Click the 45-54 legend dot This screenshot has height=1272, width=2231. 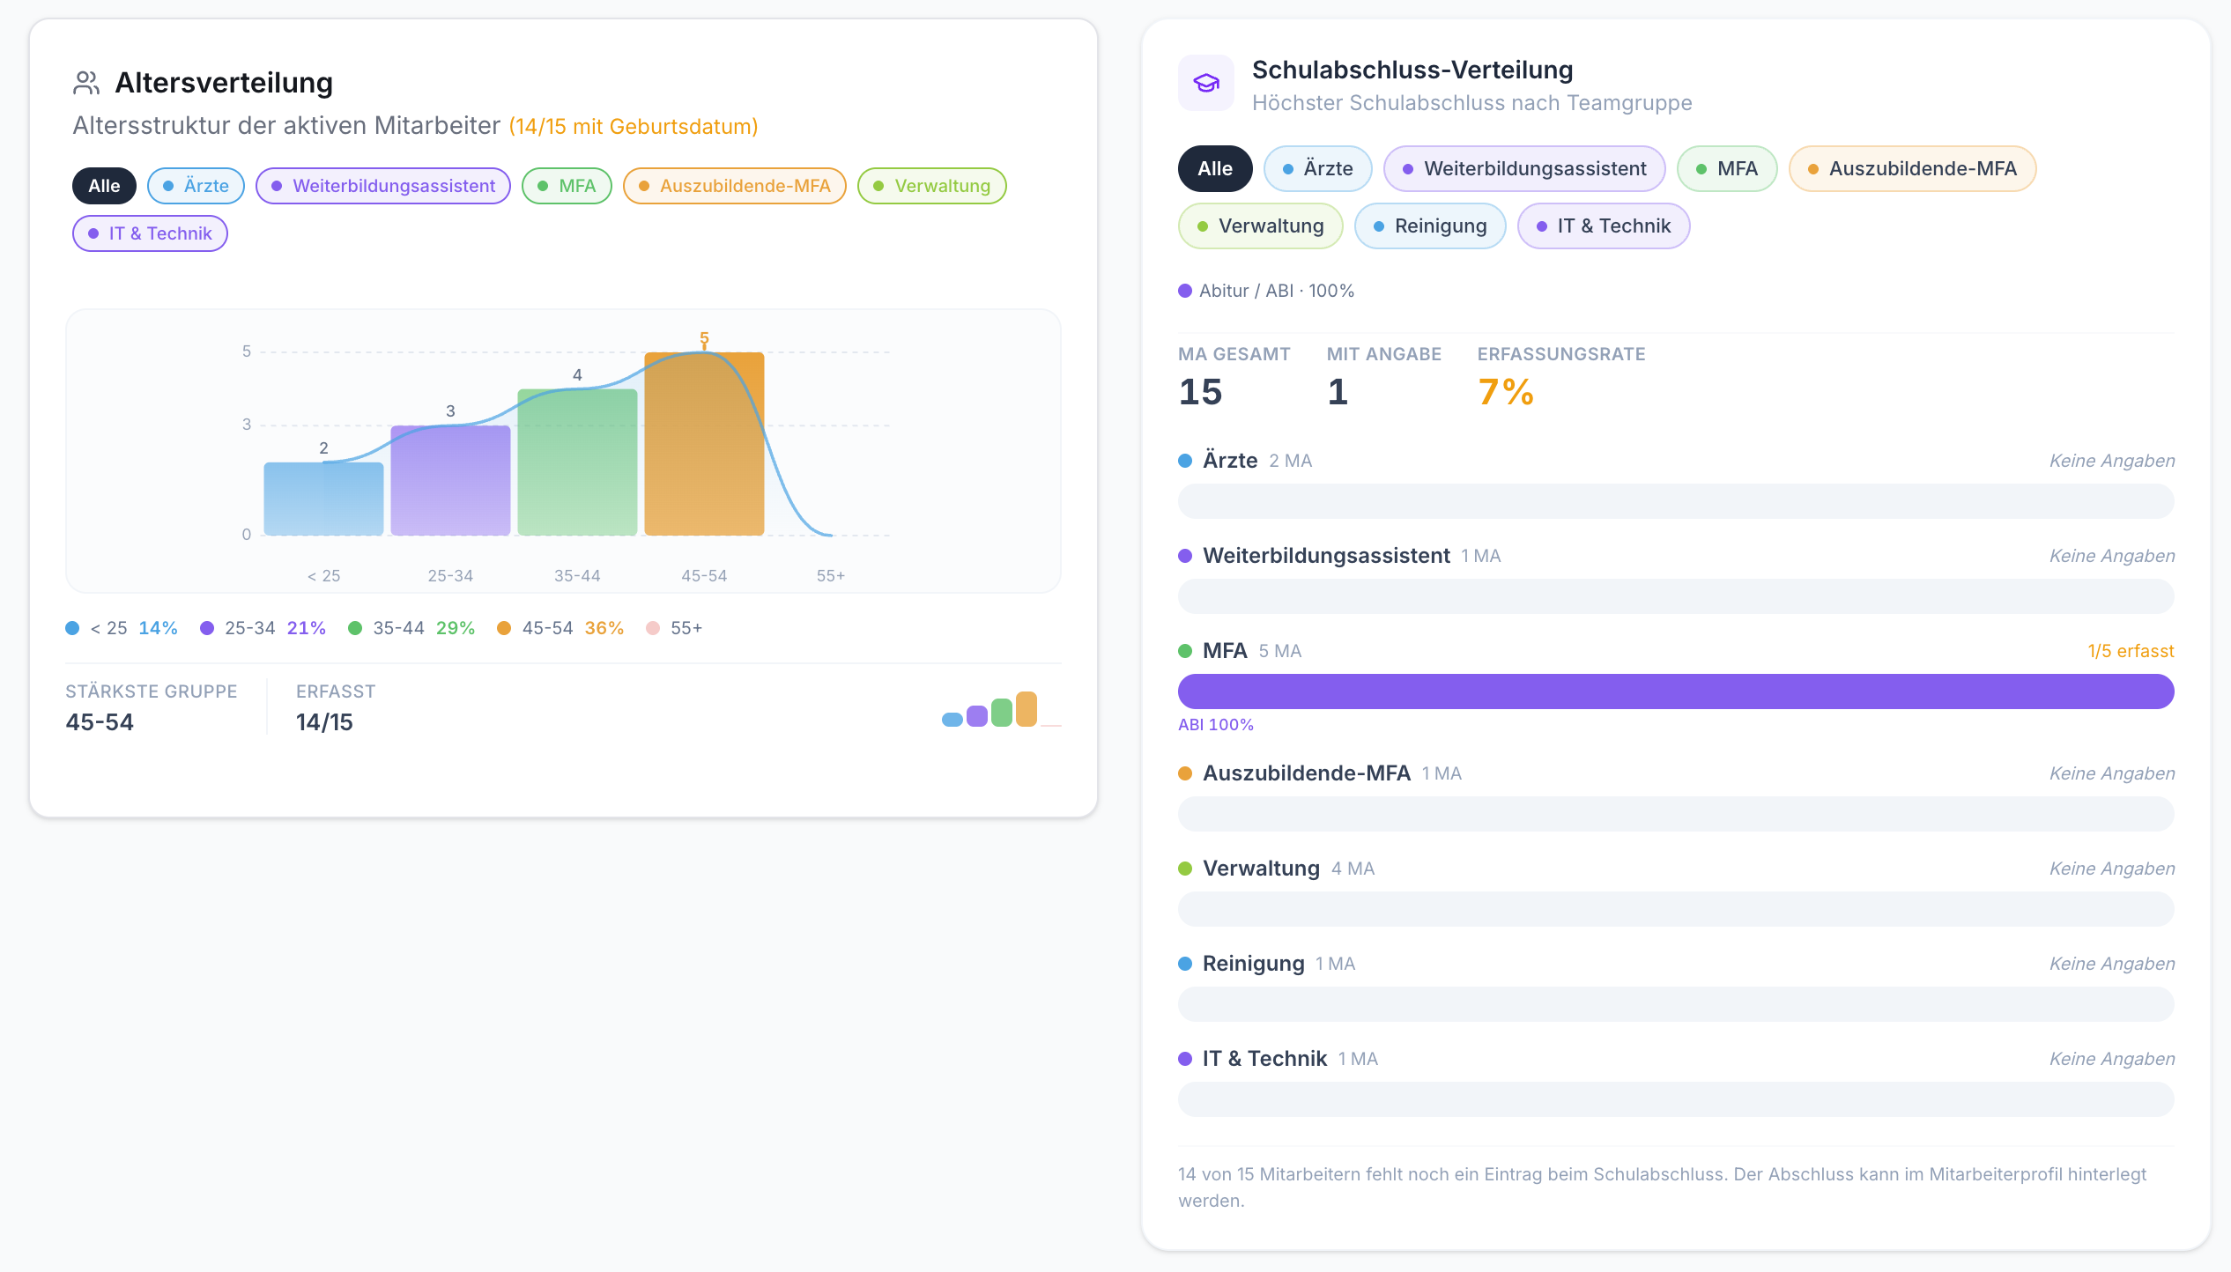(x=504, y=628)
